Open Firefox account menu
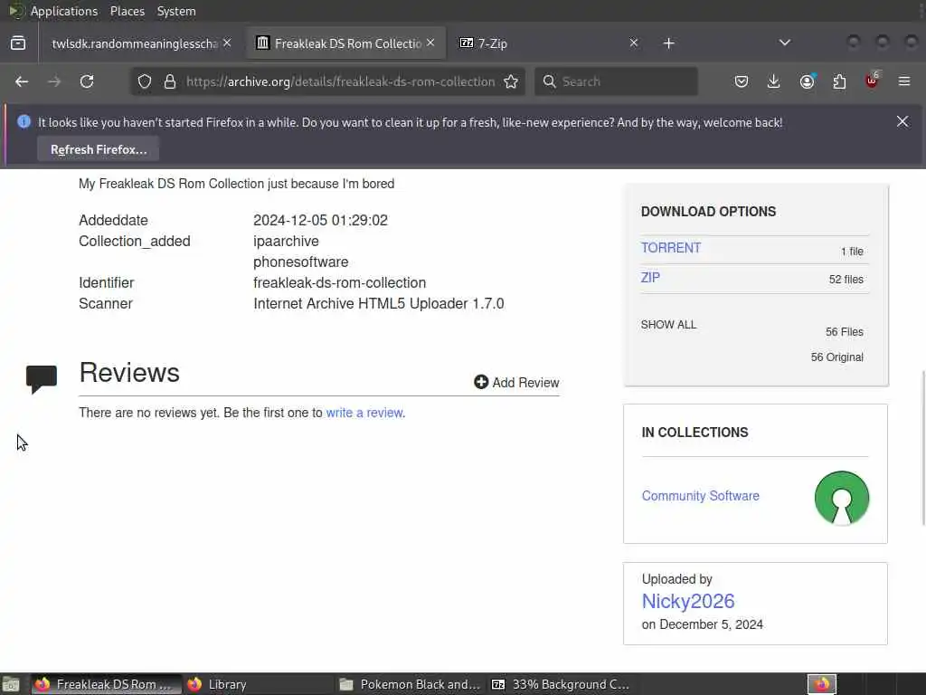The height and width of the screenshot is (695, 926). (807, 81)
